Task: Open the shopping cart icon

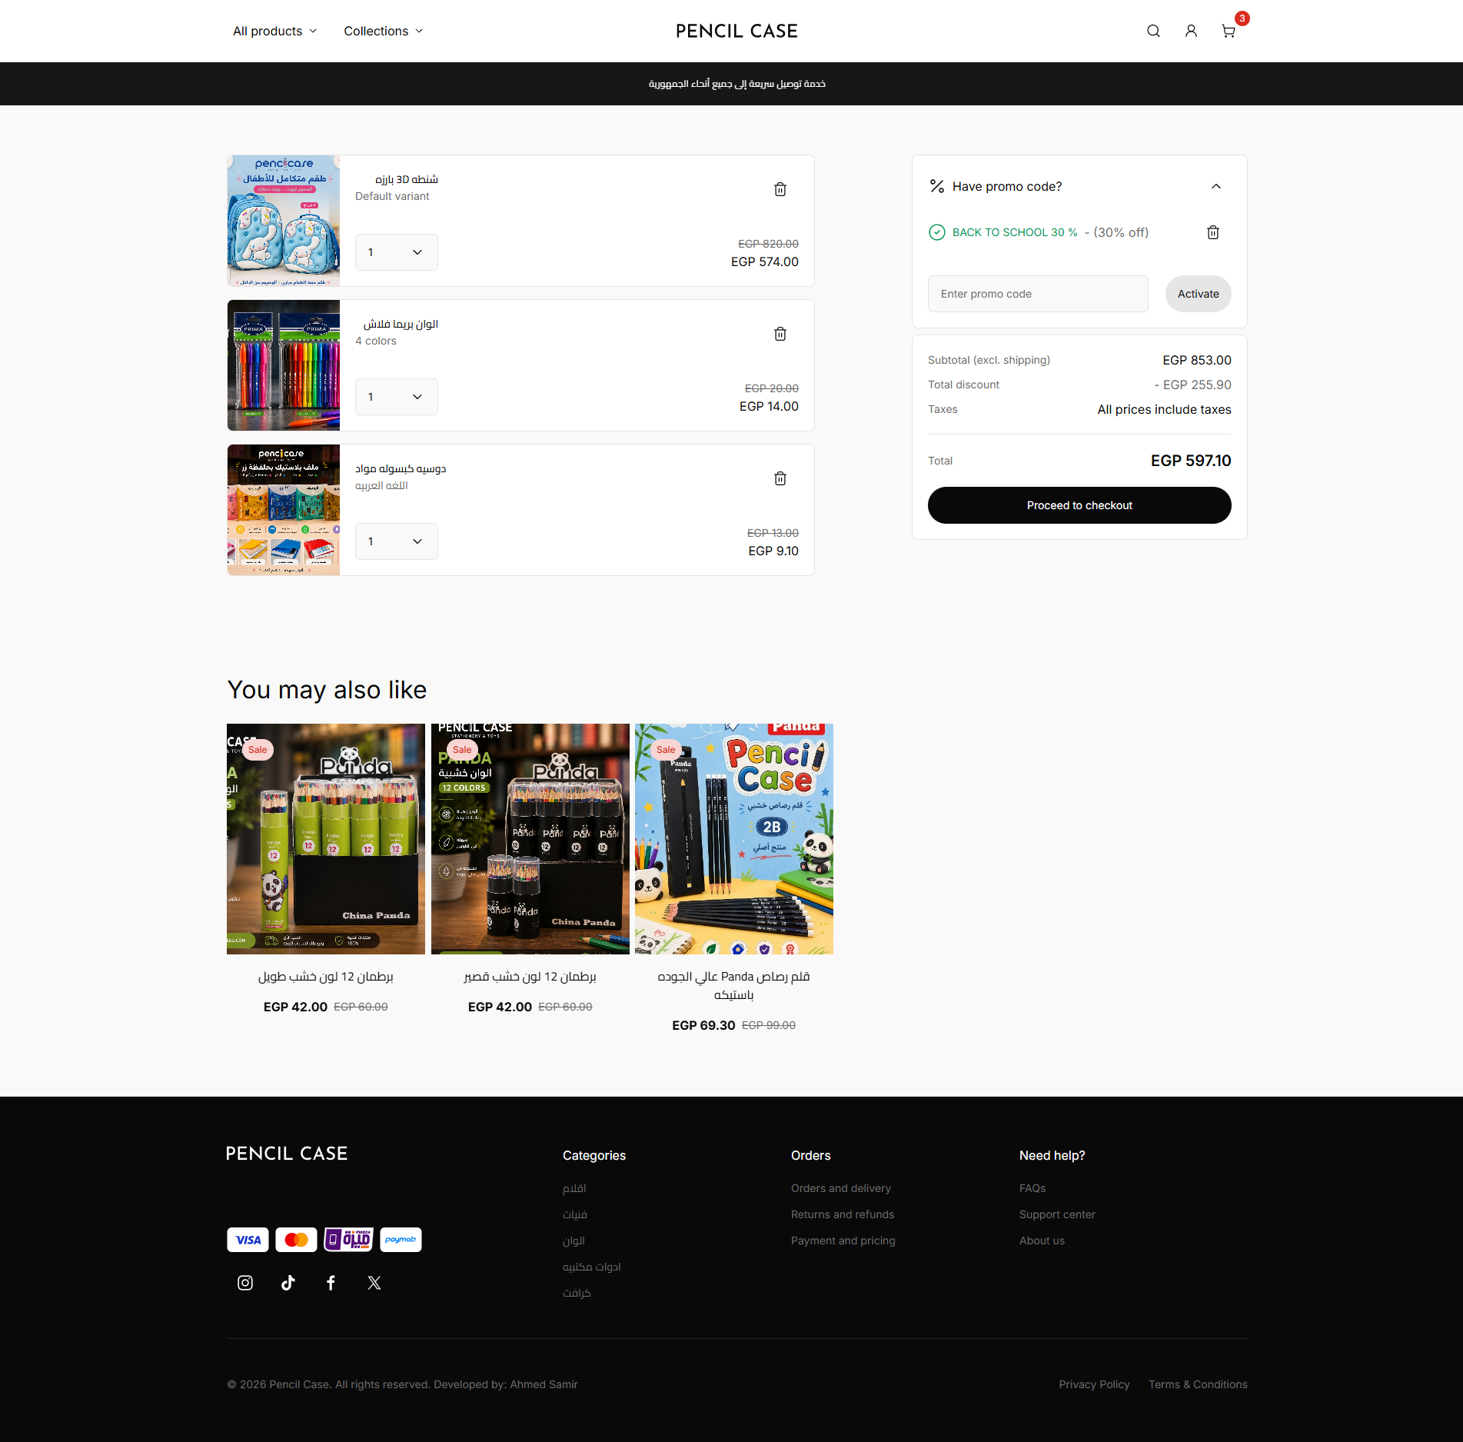Action: coord(1229,31)
